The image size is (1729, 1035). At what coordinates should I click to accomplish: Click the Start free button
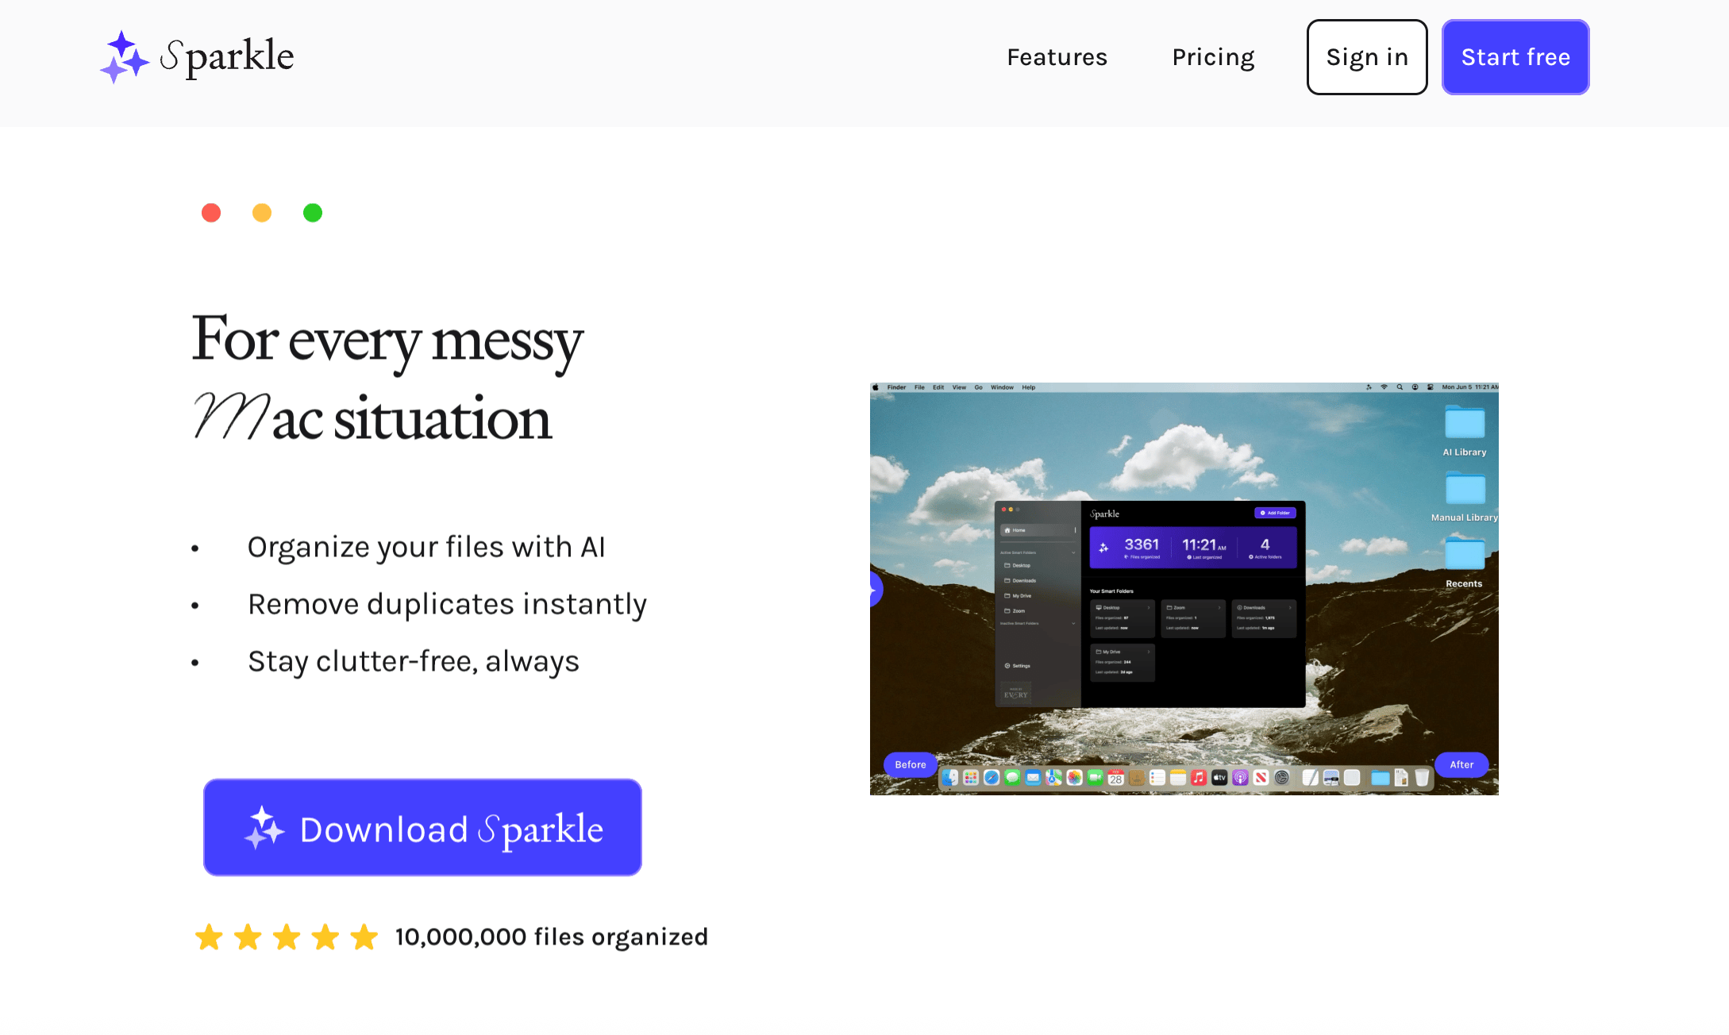point(1515,57)
